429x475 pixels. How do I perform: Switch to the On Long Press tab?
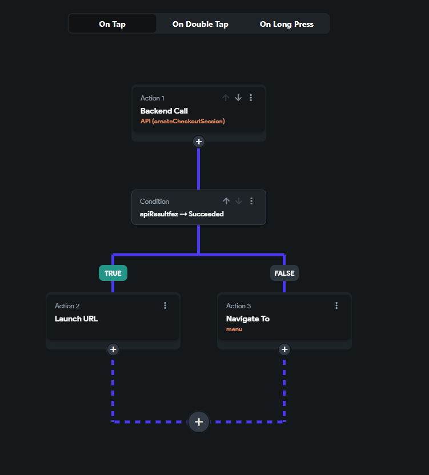pos(286,23)
